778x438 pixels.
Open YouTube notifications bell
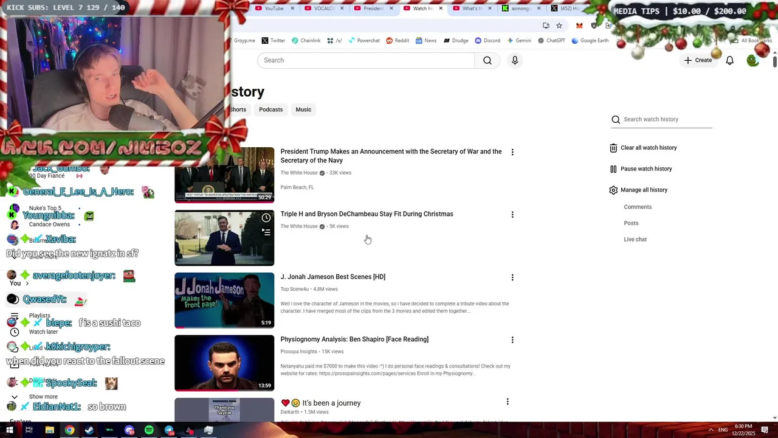[729, 60]
